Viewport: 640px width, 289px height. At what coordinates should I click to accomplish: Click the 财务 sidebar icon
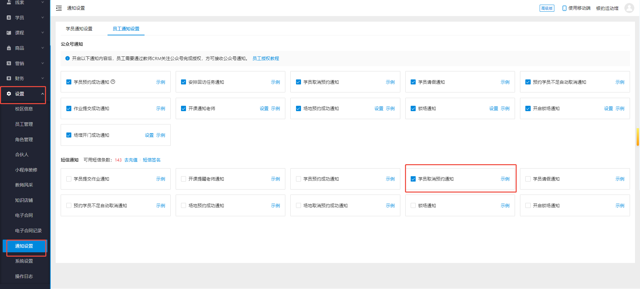pos(9,78)
